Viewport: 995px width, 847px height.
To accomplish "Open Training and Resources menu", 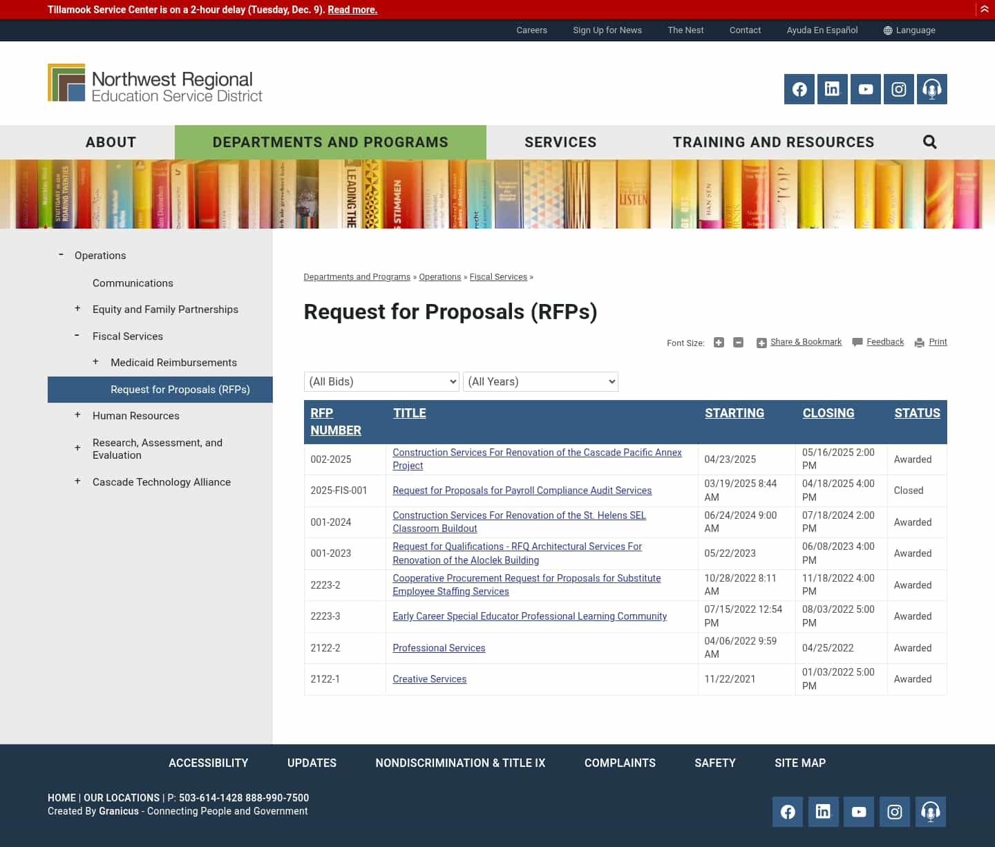I will click(x=773, y=142).
